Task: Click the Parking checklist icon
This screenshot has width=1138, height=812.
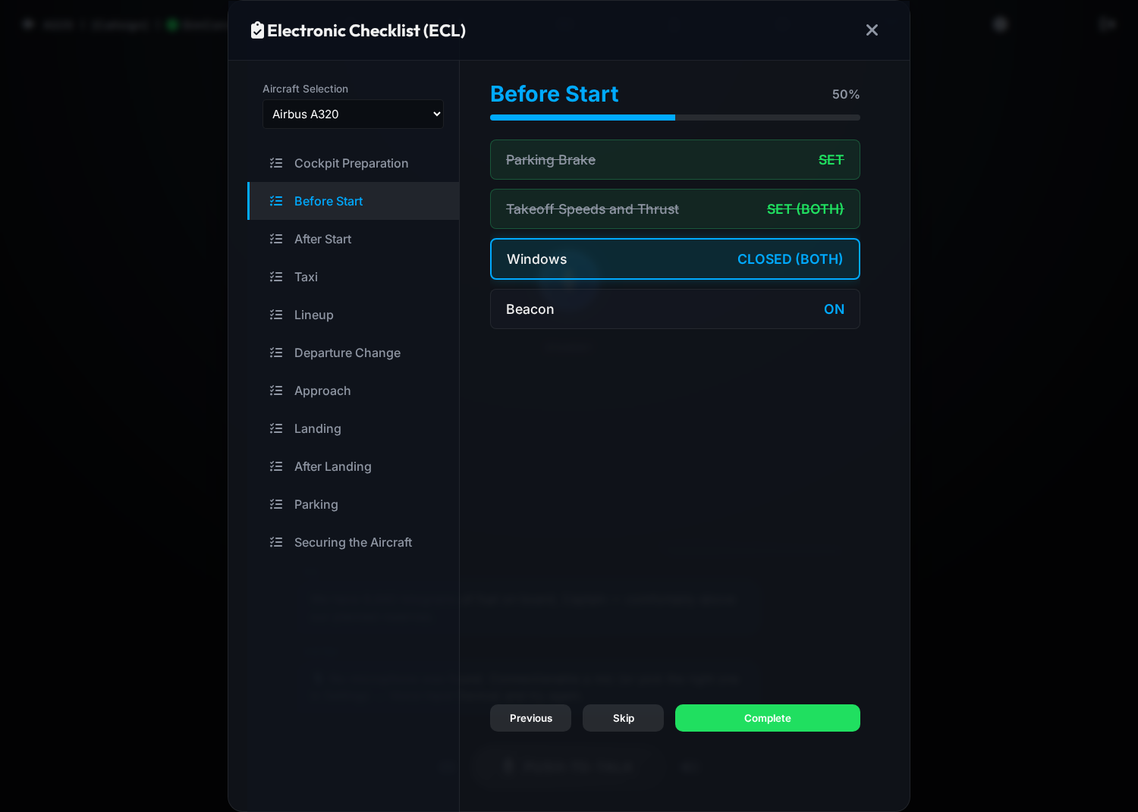Action: 276,504
